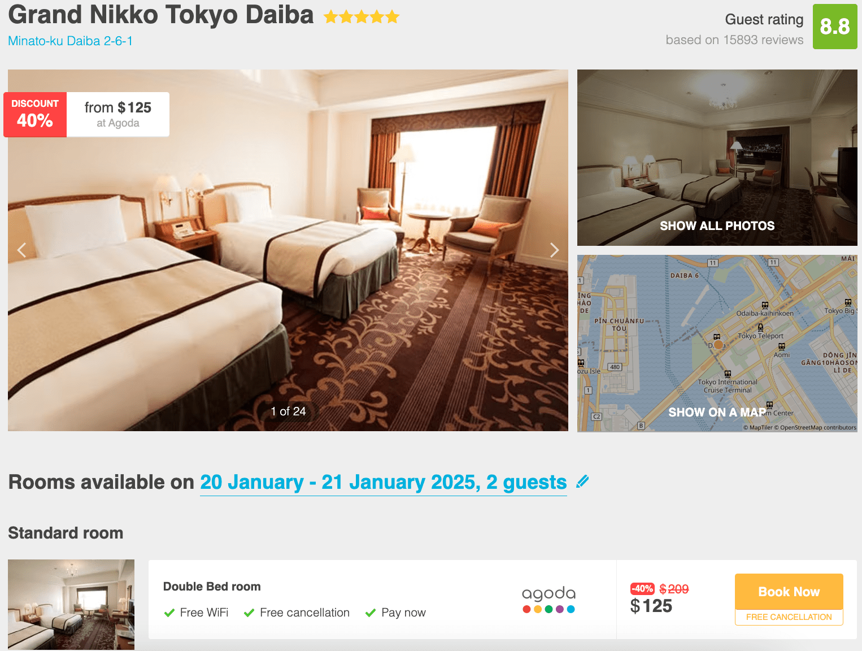
Task: Click the green 8.8 guest rating badge
Action: click(x=835, y=27)
